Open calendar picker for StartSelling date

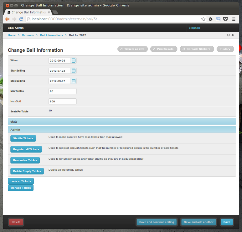pyautogui.click(x=74, y=71)
